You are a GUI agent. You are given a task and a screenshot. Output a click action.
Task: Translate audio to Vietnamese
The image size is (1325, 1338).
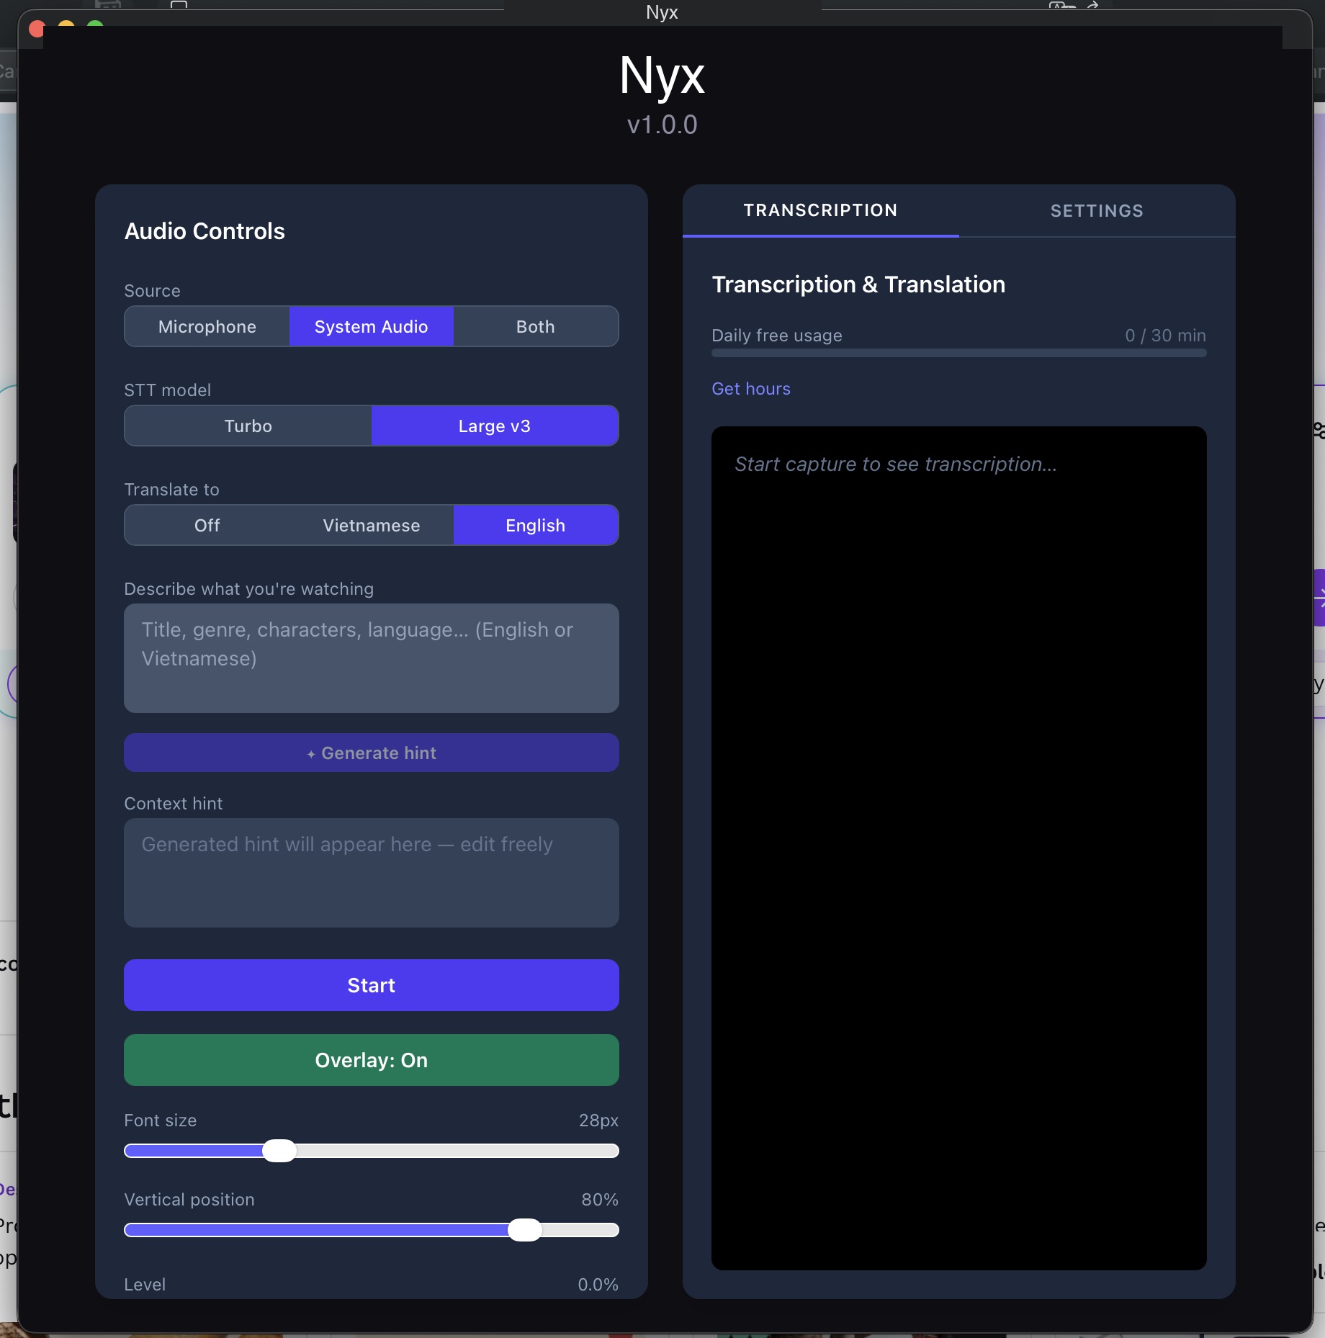(x=371, y=525)
